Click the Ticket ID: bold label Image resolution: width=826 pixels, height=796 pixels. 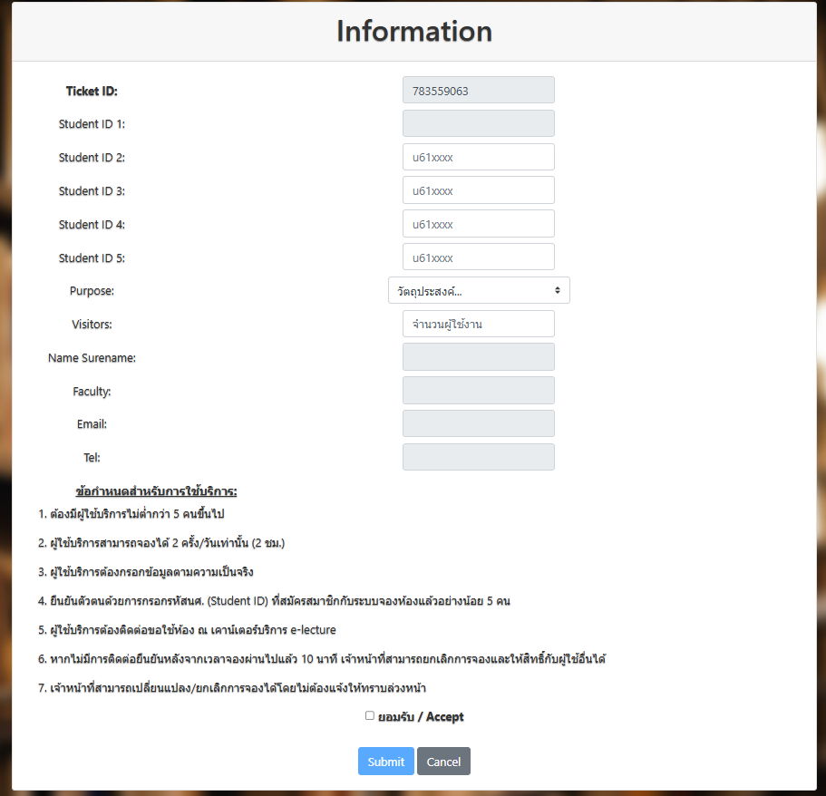point(92,91)
